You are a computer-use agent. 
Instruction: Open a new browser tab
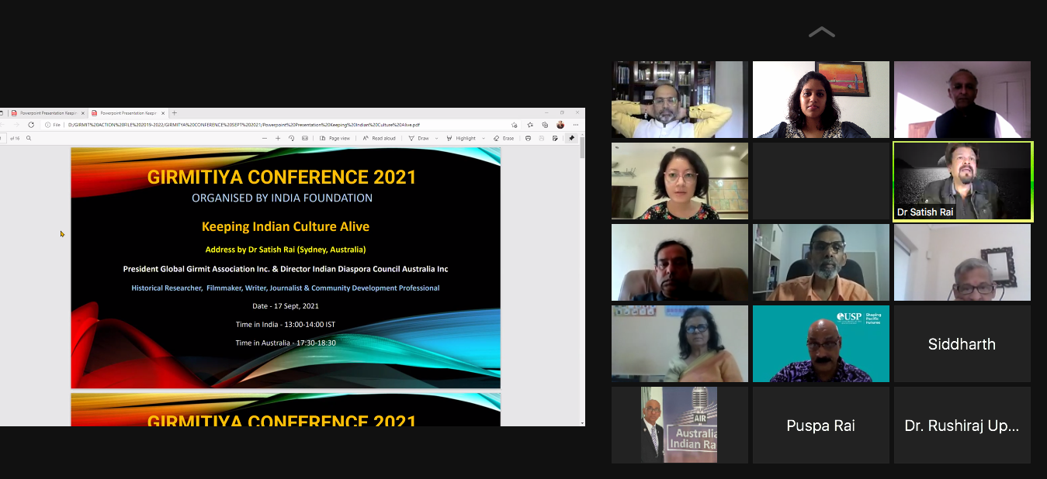174,112
